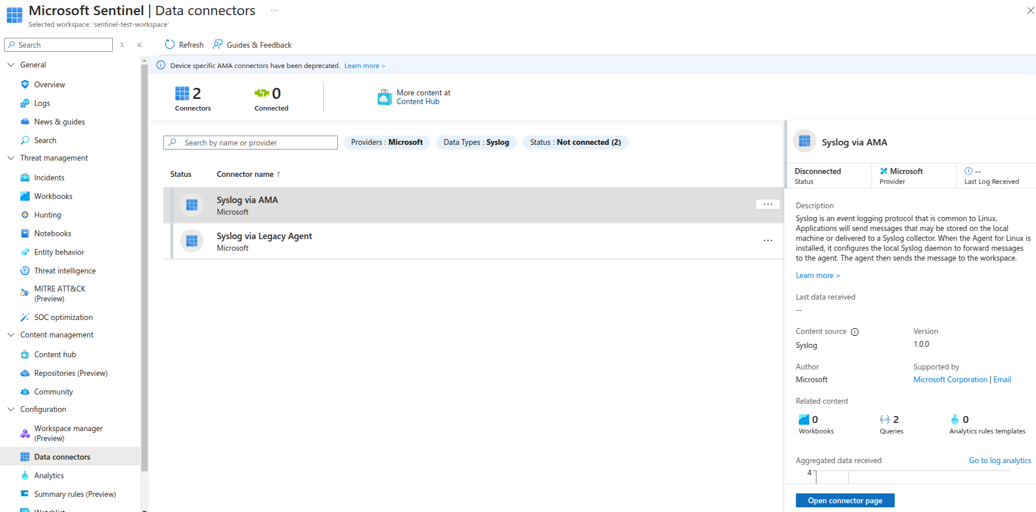This screenshot has width=1036, height=512.
Task: Click the MITRE ATT&CK icon
Action: [25, 293]
